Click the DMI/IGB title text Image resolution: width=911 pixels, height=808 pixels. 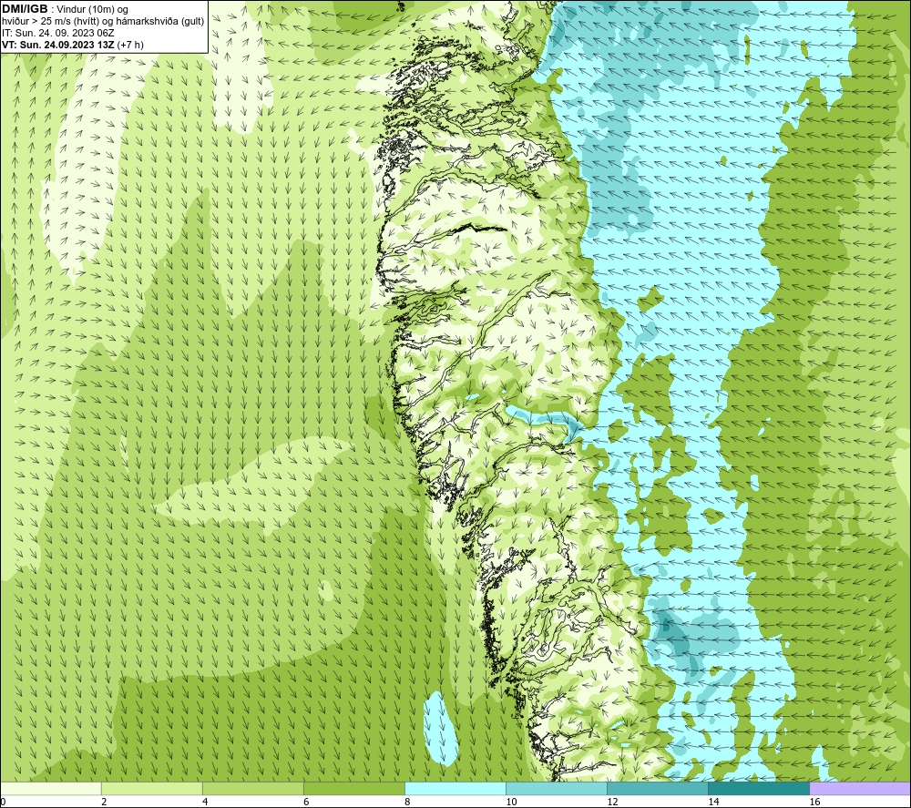click(25, 9)
